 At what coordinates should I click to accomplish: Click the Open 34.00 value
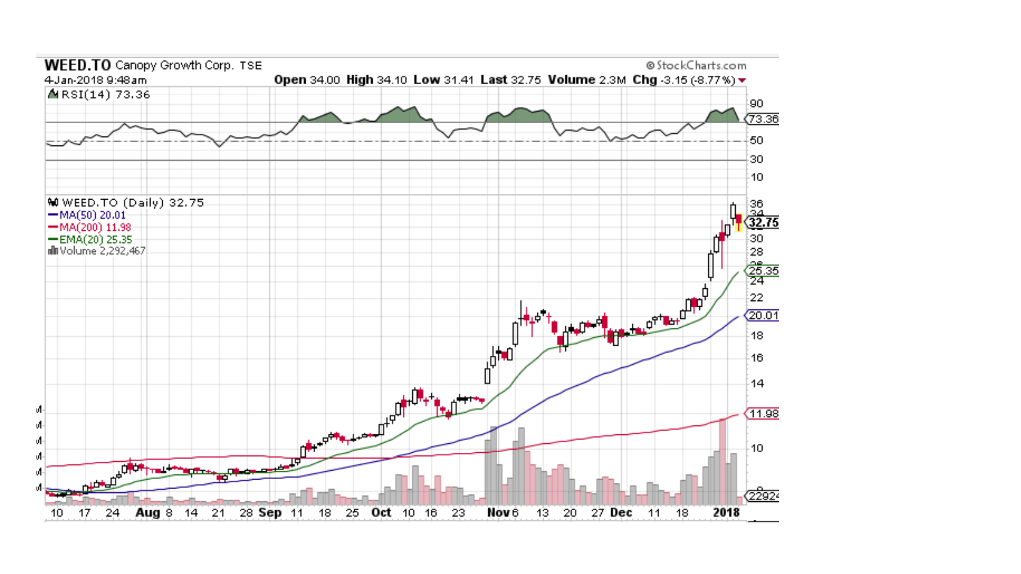tap(307, 80)
